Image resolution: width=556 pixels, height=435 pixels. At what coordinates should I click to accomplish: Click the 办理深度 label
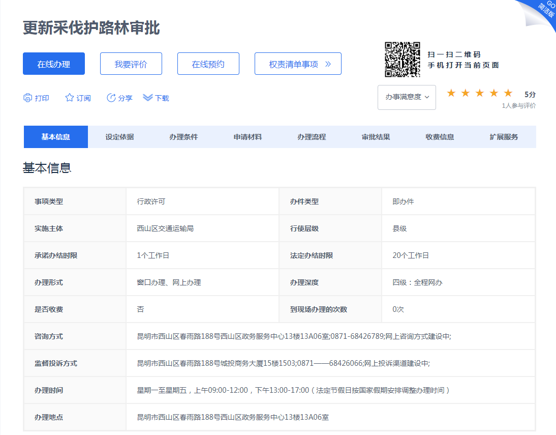(304, 282)
